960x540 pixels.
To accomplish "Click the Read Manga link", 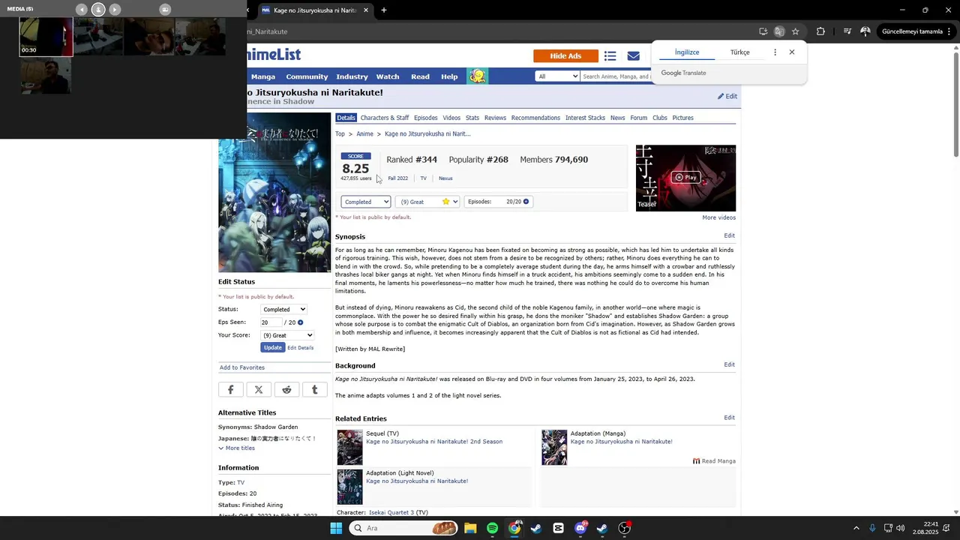I will tap(714, 461).
